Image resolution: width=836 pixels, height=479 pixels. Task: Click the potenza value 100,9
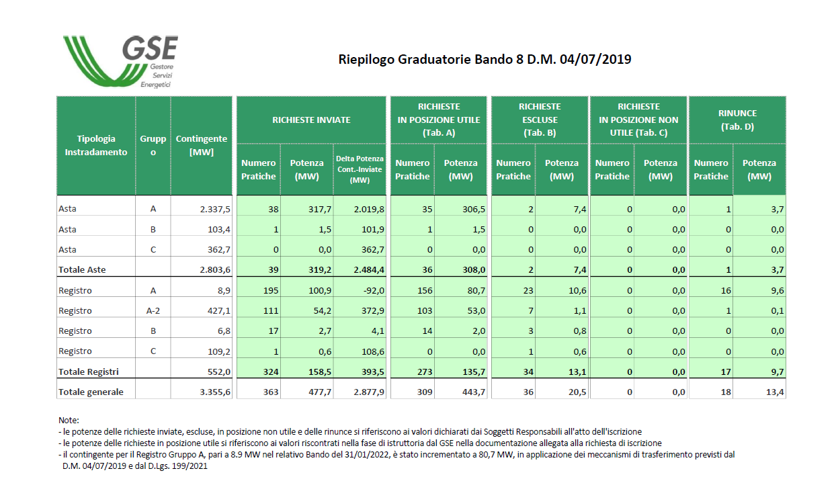click(320, 290)
